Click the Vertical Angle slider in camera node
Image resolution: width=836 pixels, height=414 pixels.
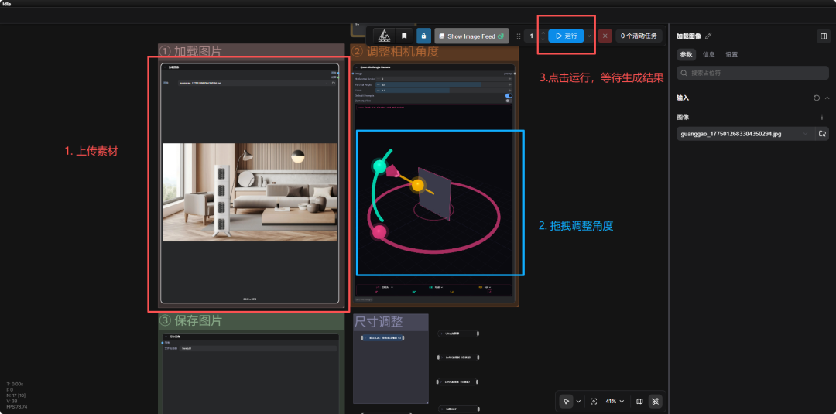click(444, 84)
